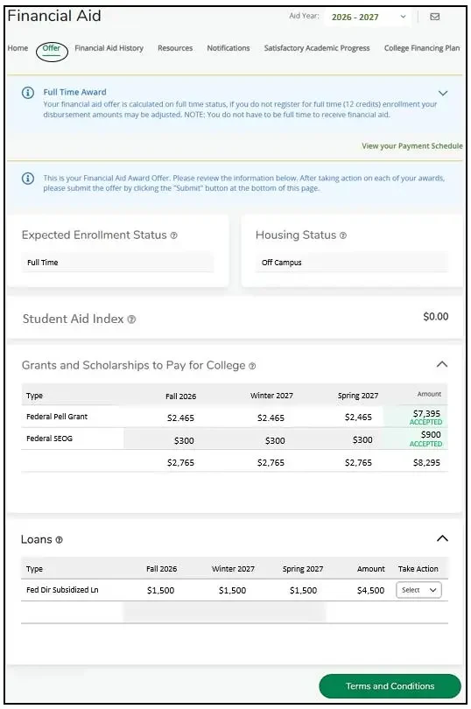Open help icon next to Housing Status
The image size is (471, 709).
pos(343,235)
